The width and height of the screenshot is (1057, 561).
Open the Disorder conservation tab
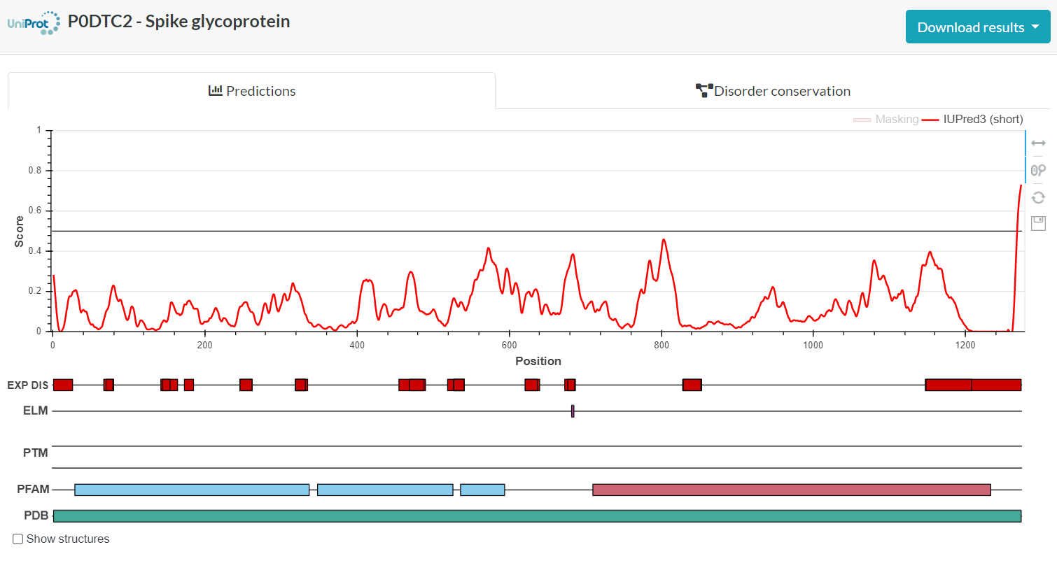point(773,91)
